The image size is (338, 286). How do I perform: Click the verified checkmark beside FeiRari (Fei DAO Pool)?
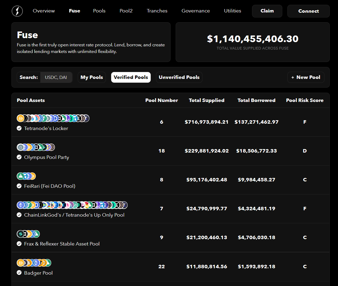click(19, 186)
